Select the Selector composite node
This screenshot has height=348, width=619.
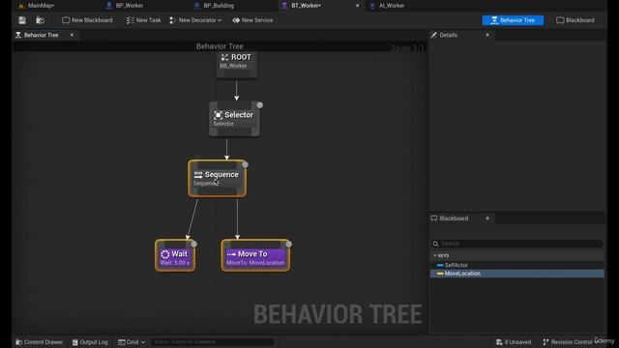point(234,119)
